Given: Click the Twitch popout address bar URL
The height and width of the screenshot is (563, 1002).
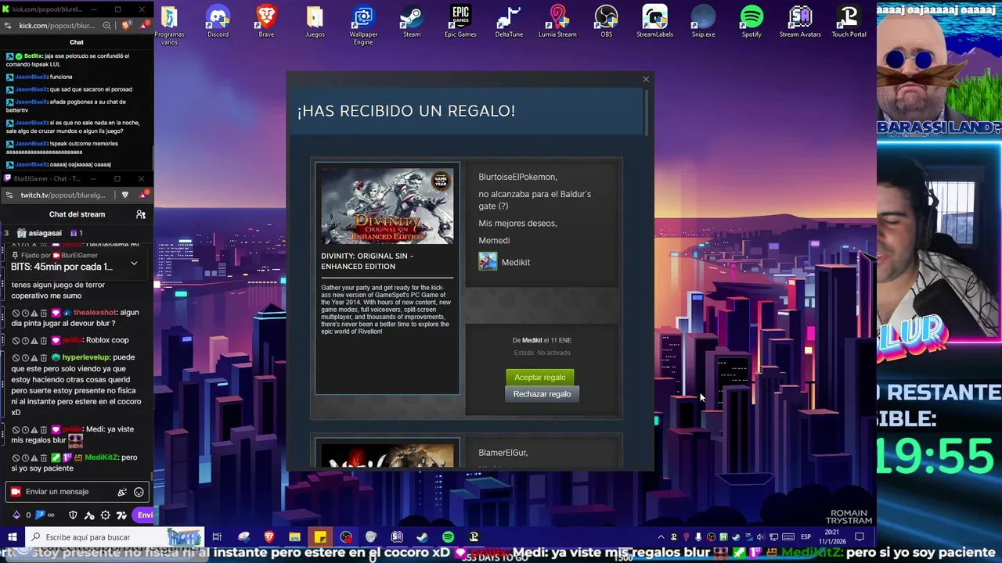Looking at the screenshot, I should [x=63, y=195].
